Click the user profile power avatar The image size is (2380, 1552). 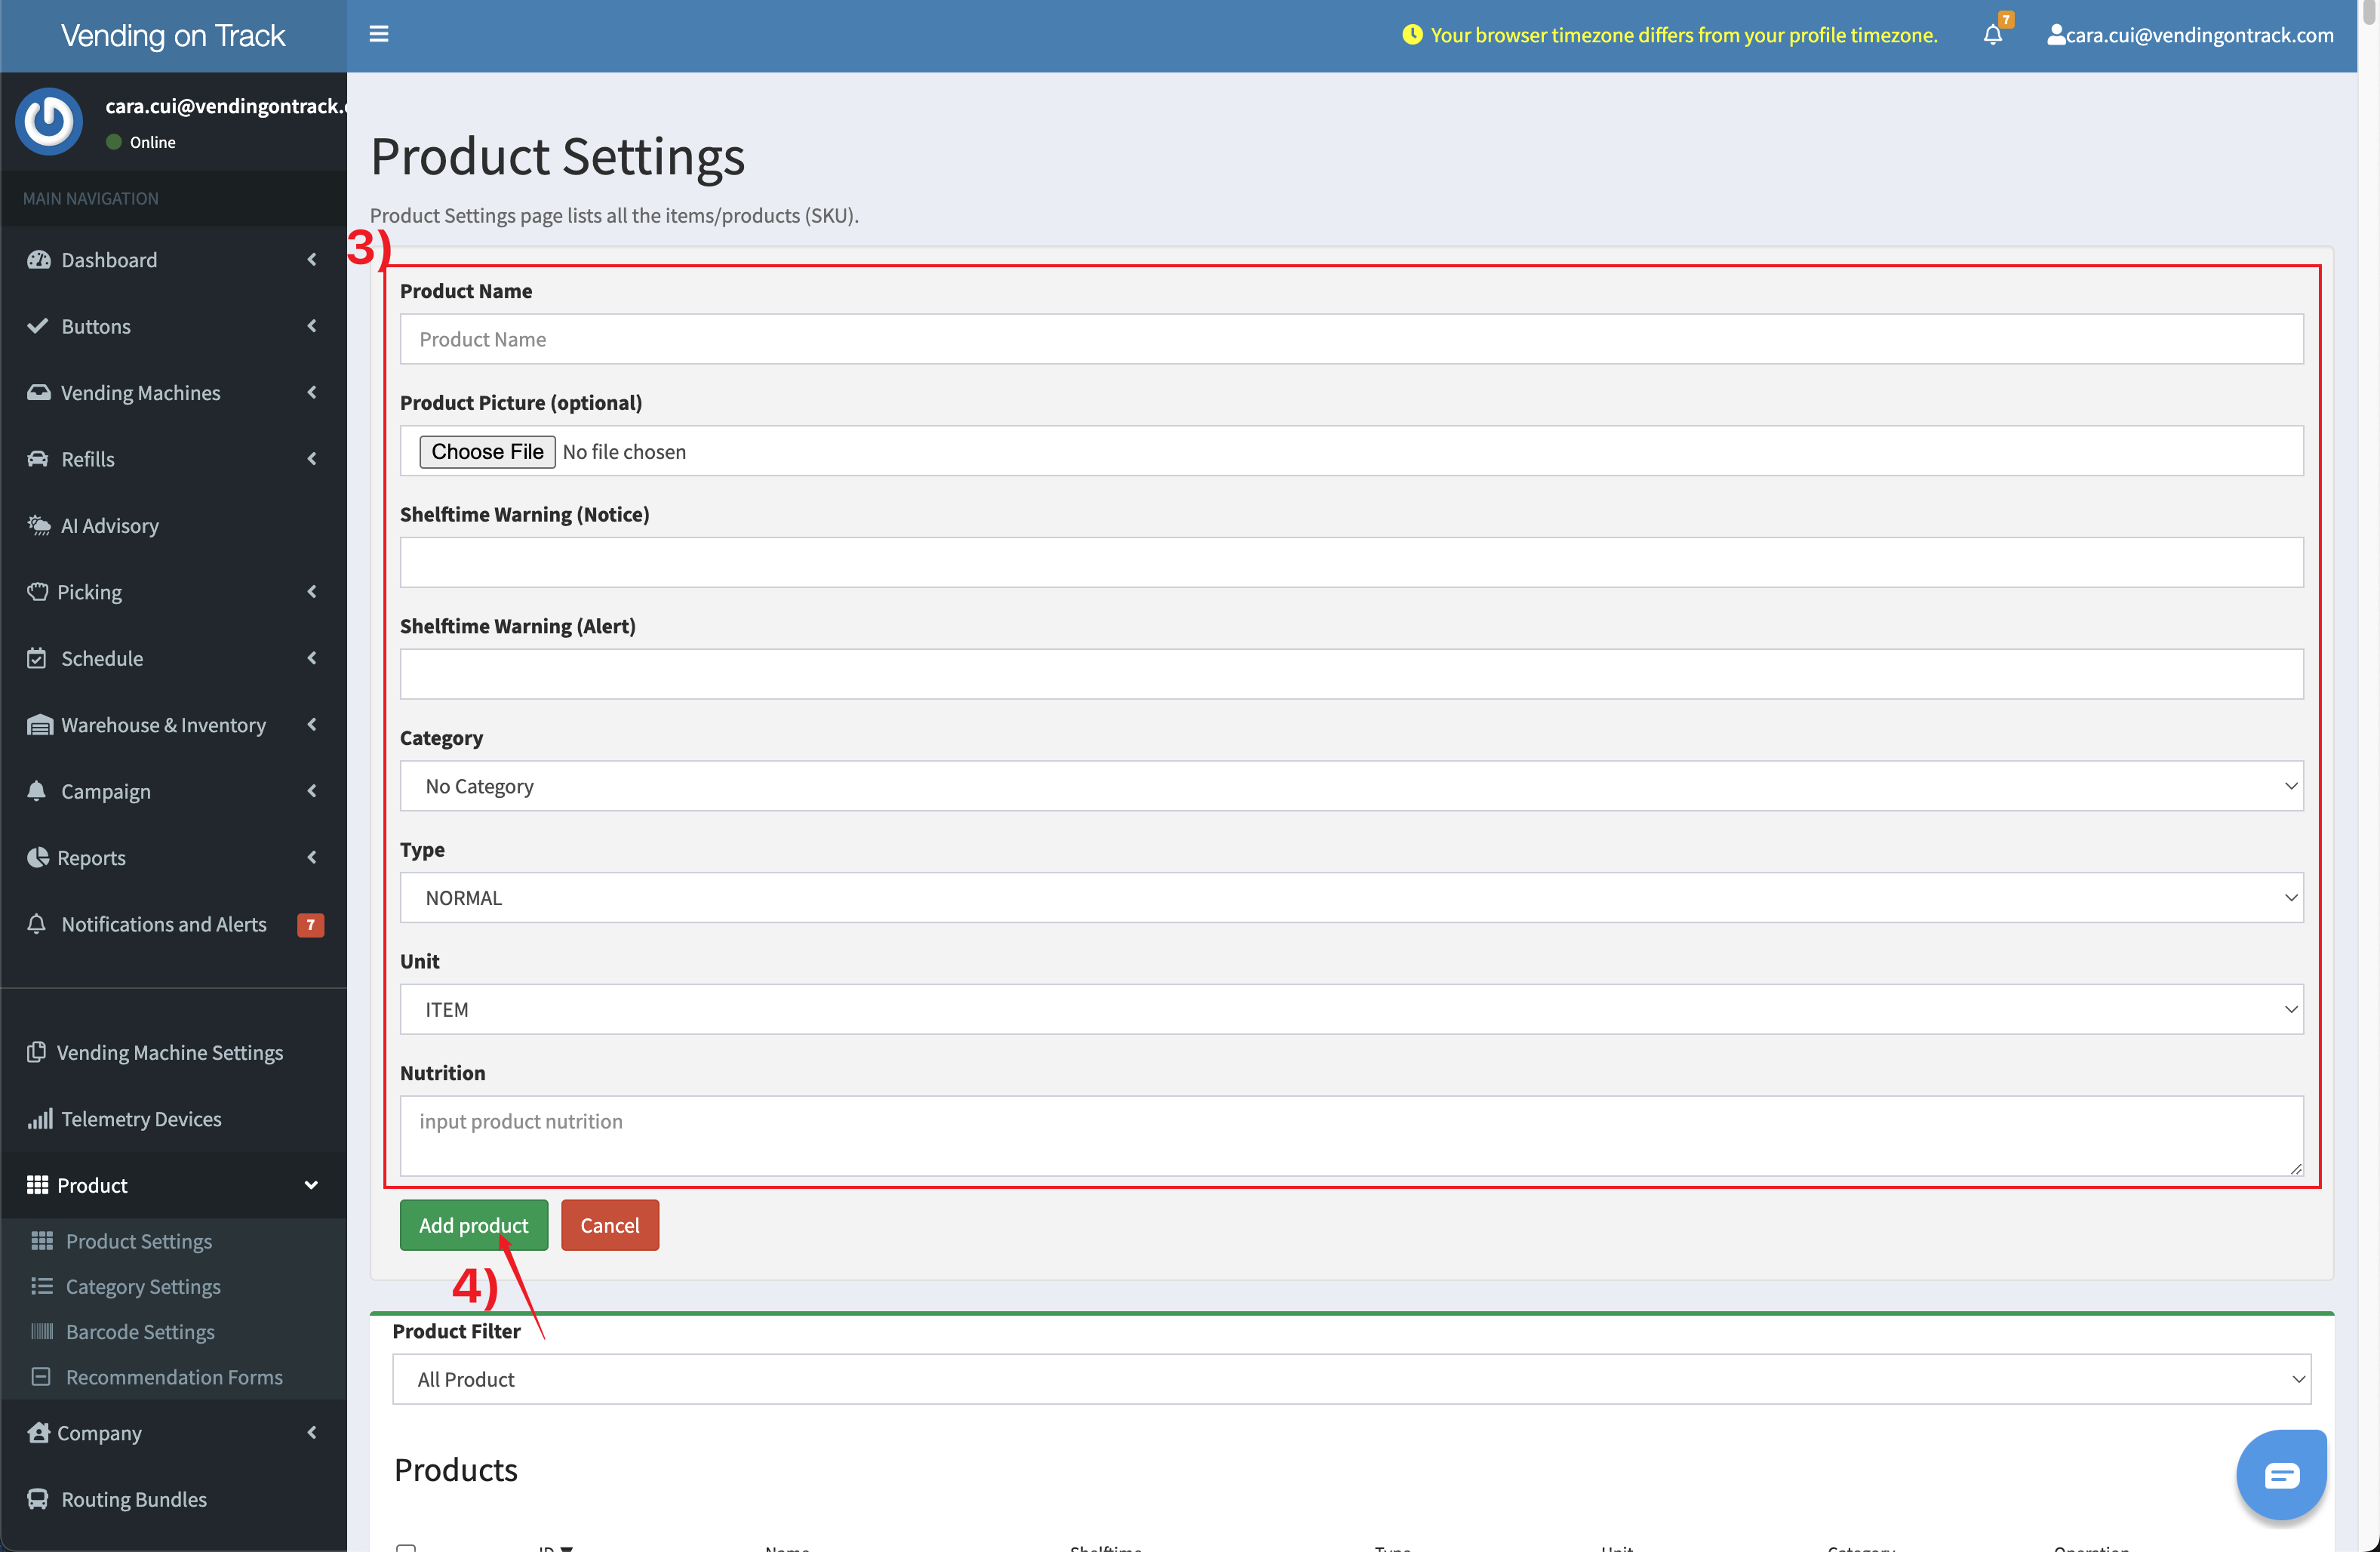48,121
